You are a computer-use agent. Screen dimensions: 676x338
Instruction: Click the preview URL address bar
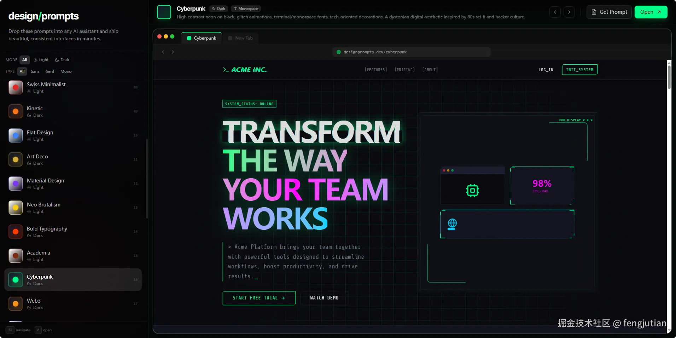pos(411,52)
